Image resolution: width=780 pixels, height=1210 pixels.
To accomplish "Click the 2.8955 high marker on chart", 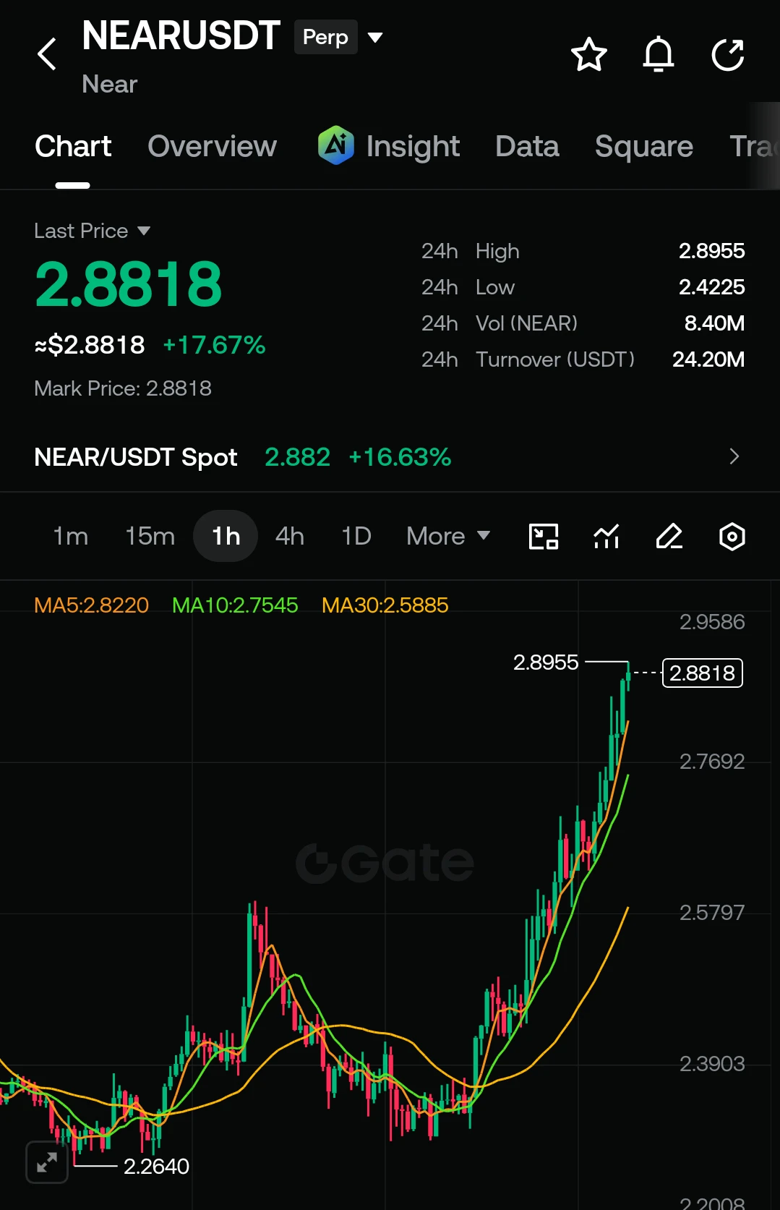I will [x=546, y=662].
